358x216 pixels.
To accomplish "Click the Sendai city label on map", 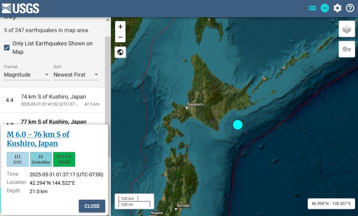I will pos(183,205).
